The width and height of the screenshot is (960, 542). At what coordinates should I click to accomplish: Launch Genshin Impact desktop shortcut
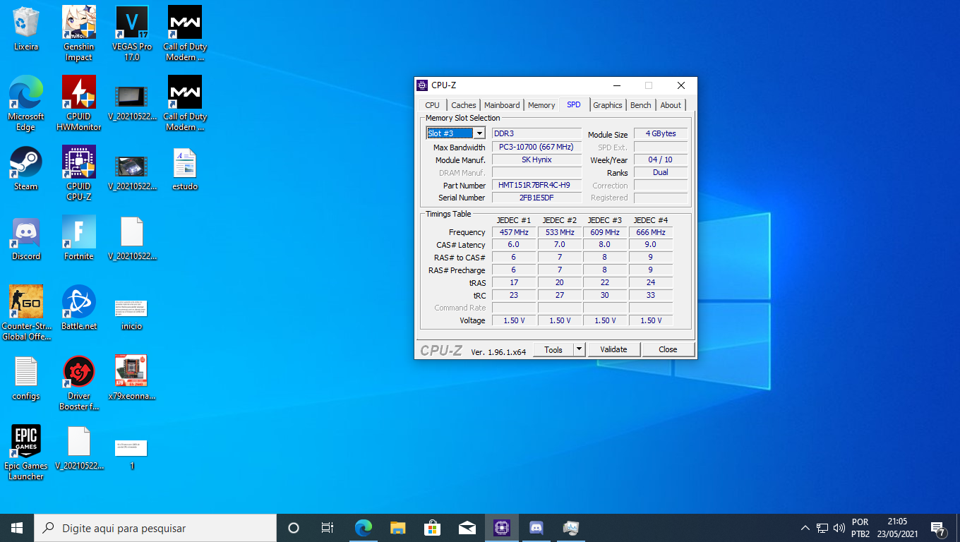pos(79,33)
